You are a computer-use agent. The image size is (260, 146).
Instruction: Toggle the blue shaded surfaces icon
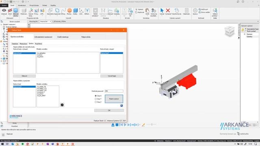click(x=16, y=11)
